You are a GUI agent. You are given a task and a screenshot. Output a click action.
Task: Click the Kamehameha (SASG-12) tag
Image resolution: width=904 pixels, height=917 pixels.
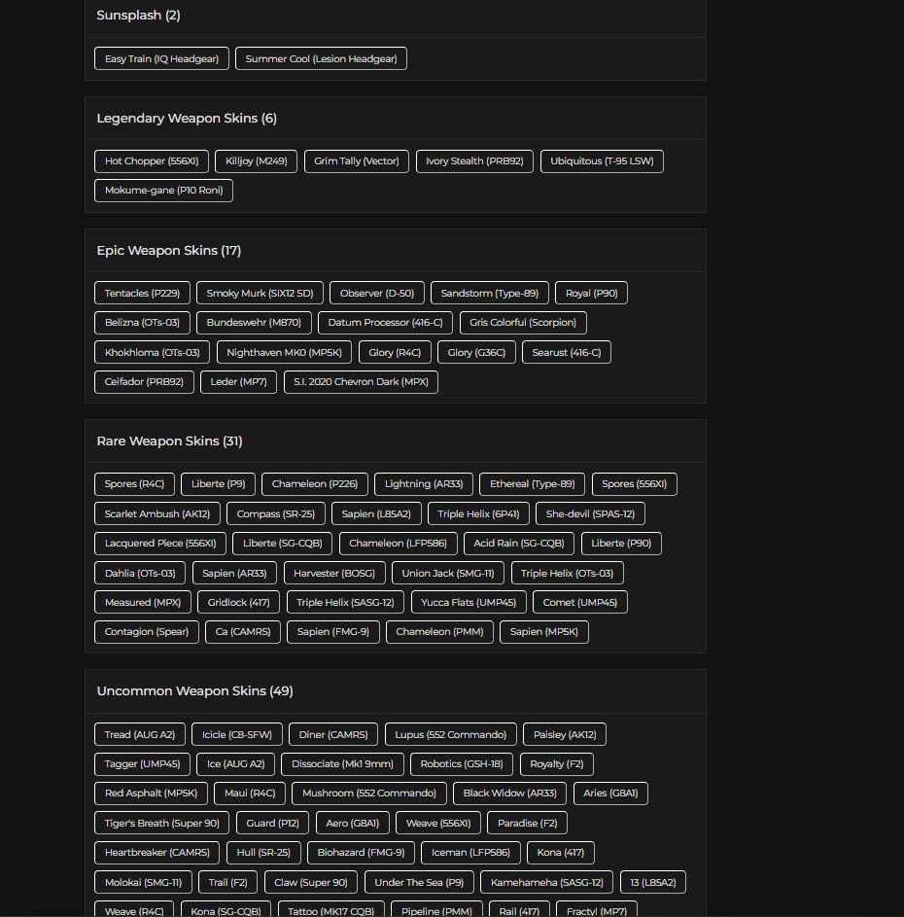[546, 883]
